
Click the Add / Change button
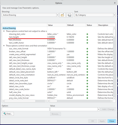[x=108, y=109]
